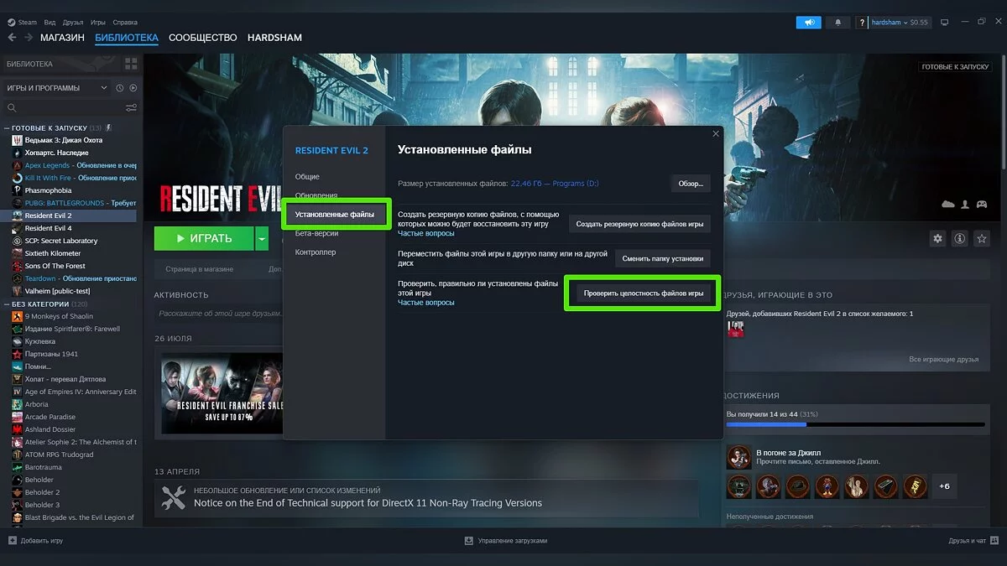This screenshot has width=1007, height=566.
Task: Open friends and chat icon
Action: 994,541
